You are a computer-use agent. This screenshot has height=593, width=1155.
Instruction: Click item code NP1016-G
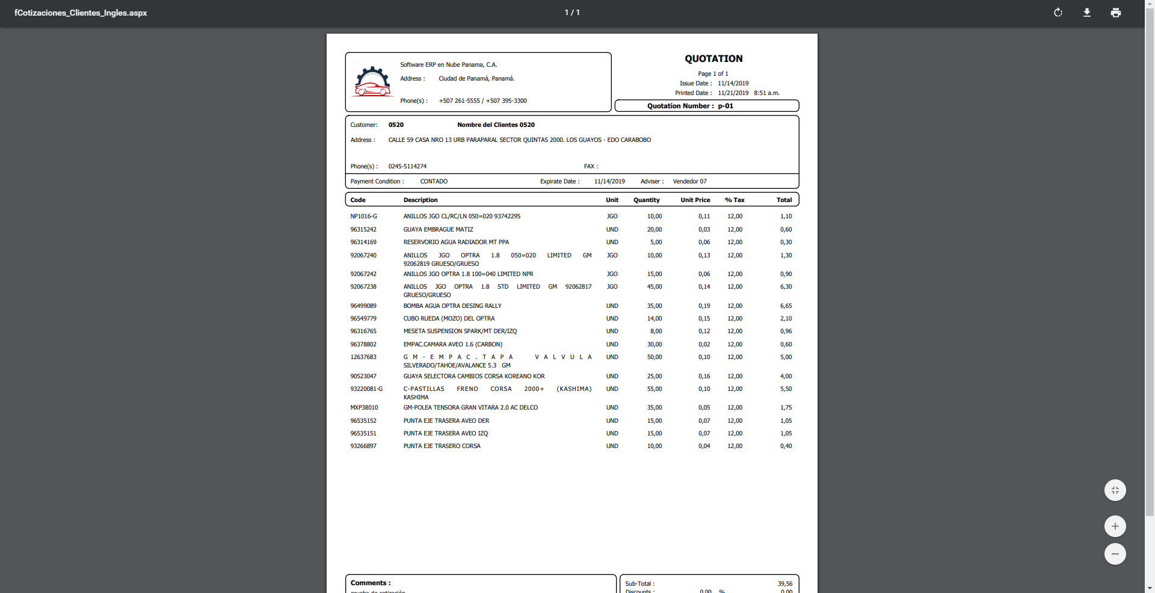pos(364,216)
